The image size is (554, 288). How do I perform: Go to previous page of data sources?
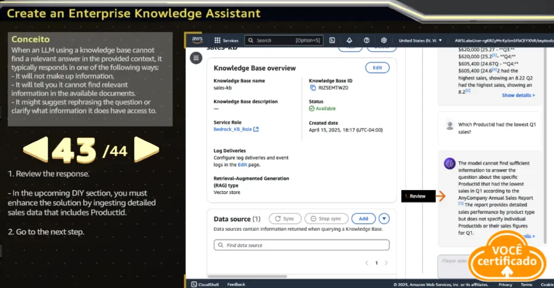click(x=367, y=263)
